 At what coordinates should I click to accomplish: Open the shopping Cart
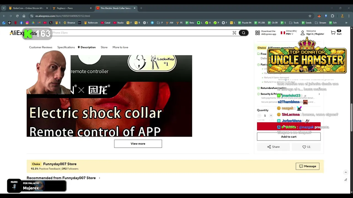click(336, 32)
